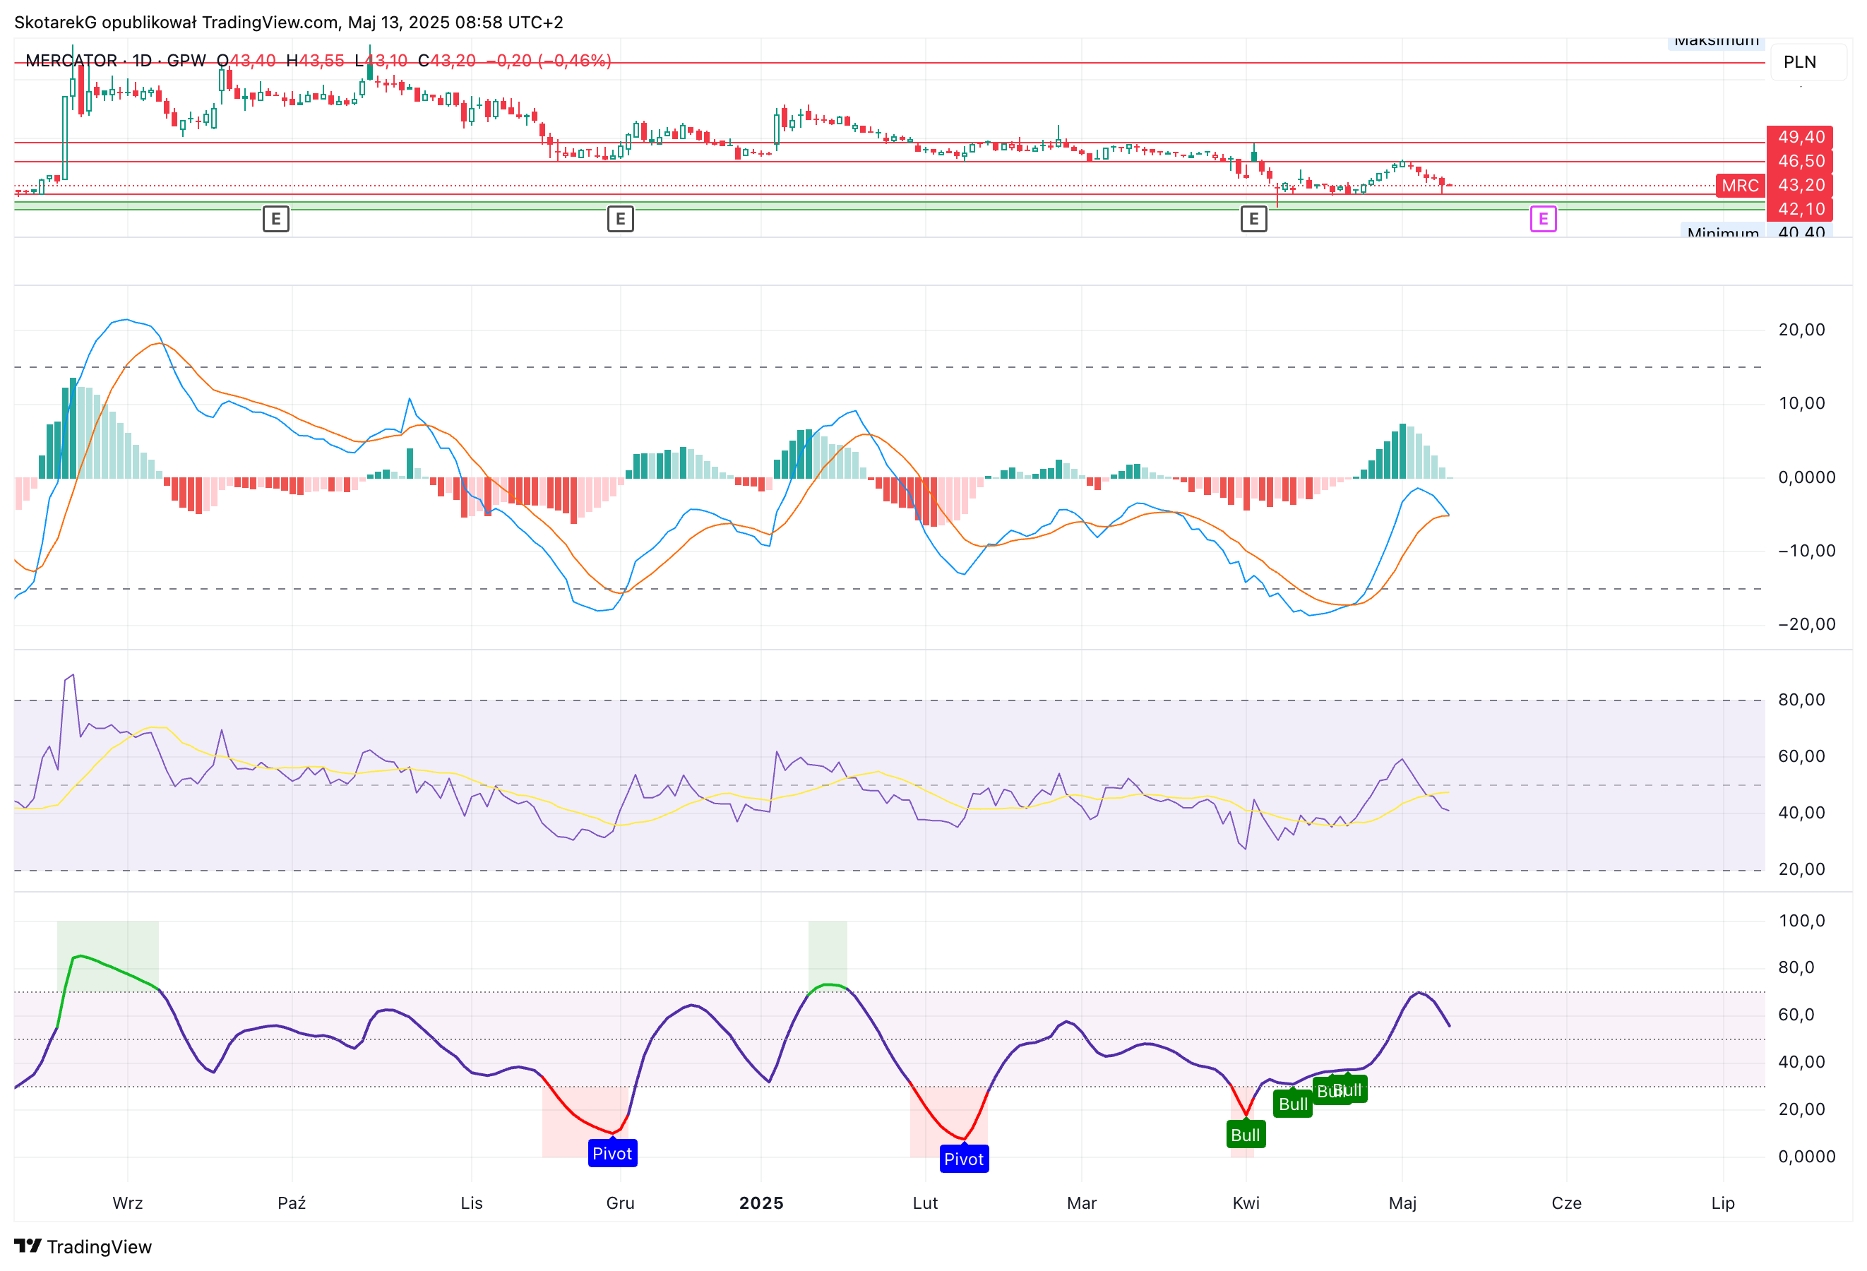1867x1271 pixels.
Task: Select the blue Pivot label near Gru
Action: [612, 1153]
